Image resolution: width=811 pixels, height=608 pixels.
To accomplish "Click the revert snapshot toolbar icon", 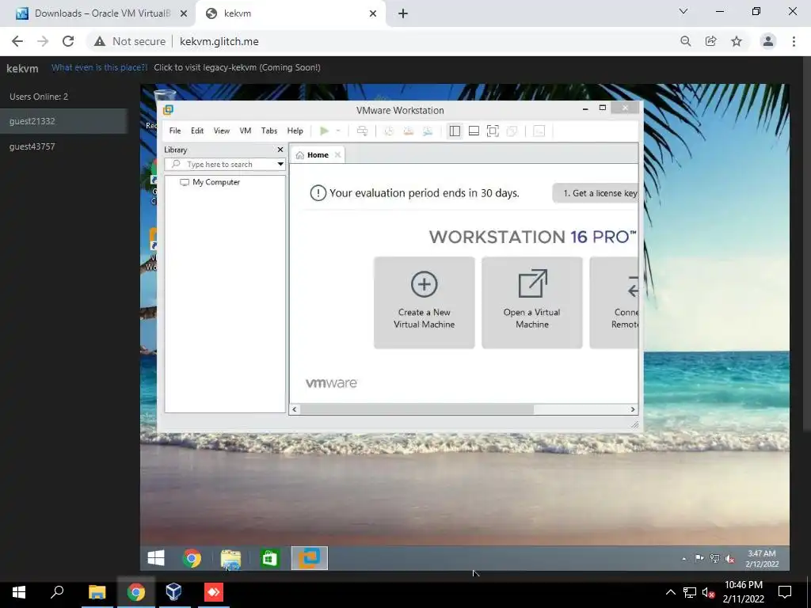I will (408, 131).
